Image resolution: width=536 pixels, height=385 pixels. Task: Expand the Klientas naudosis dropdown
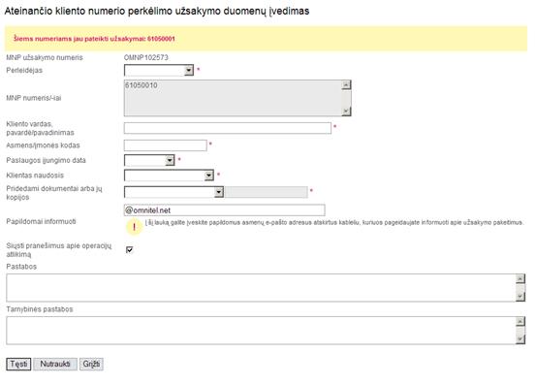tap(169, 176)
